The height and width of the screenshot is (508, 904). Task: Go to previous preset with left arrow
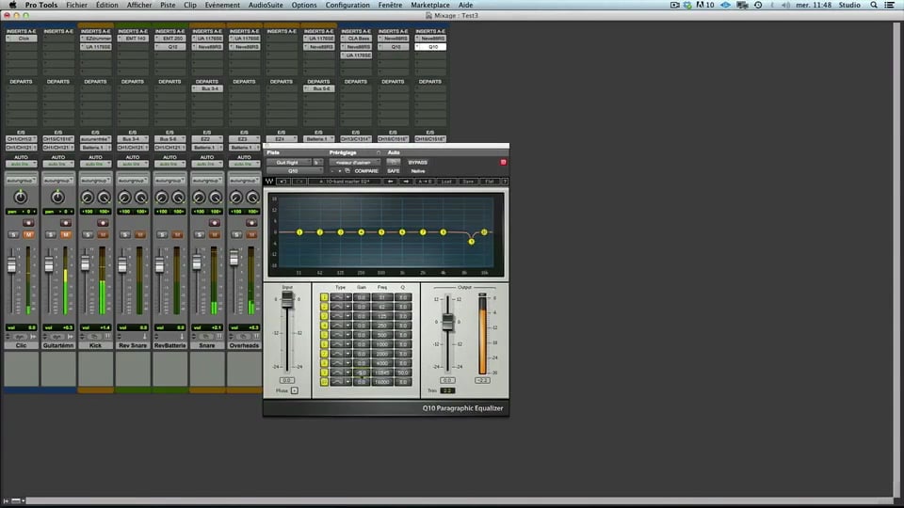pos(390,182)
